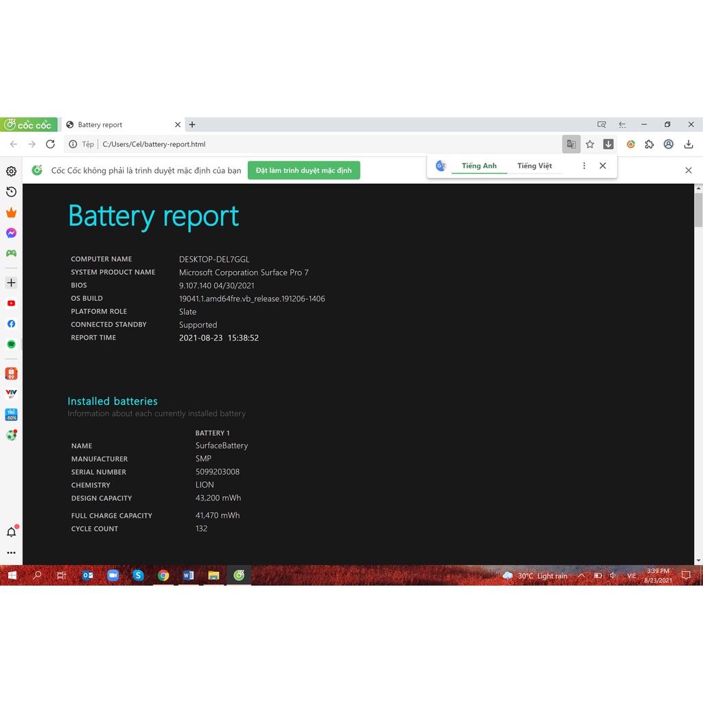The width and height of the screenshot is (703, 703).
Task: Click the translate page icon in address bar
Action: coord(571,144)
